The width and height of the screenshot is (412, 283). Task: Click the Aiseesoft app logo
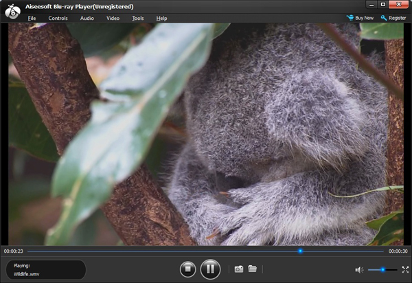pos(11,12)
